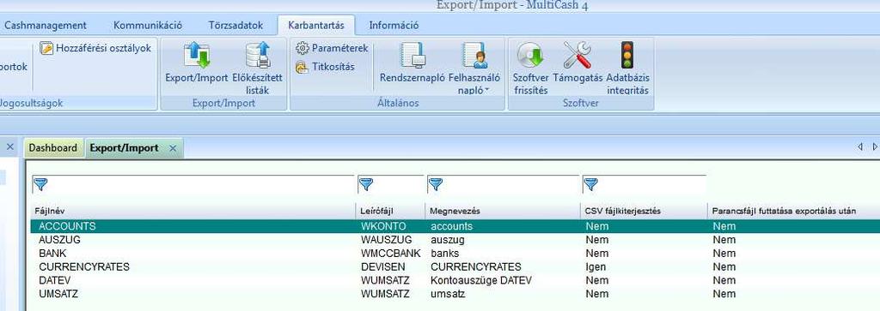Click DEVISEN descriptor cell

pyautogui.click(x=383, y=266)
